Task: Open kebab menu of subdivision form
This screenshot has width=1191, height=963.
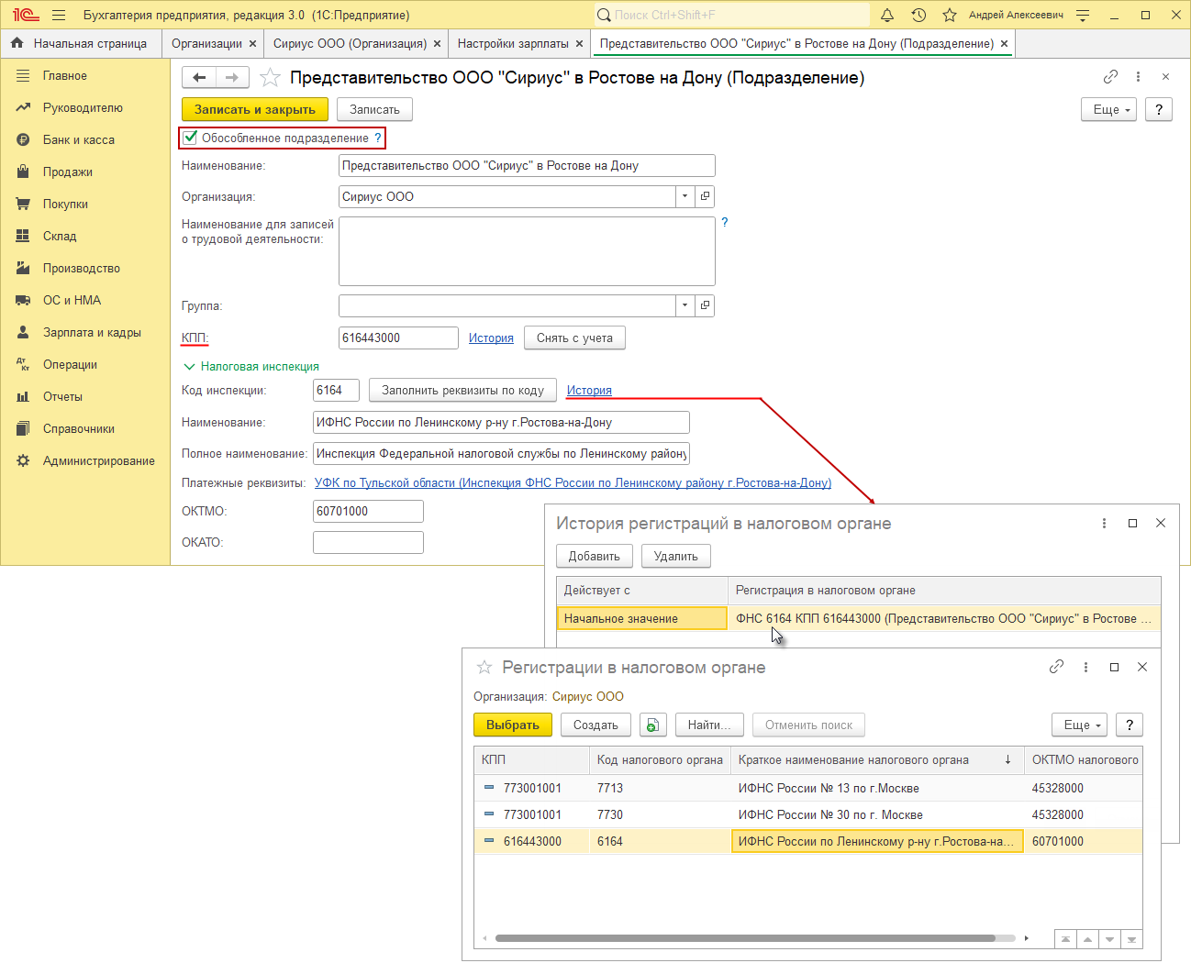Action: (1138, 77)
